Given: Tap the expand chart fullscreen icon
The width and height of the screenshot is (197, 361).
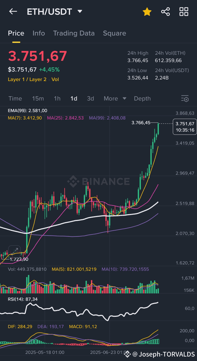Looking at the screenshot, I should pyautogui.click(x=14, y=250).
